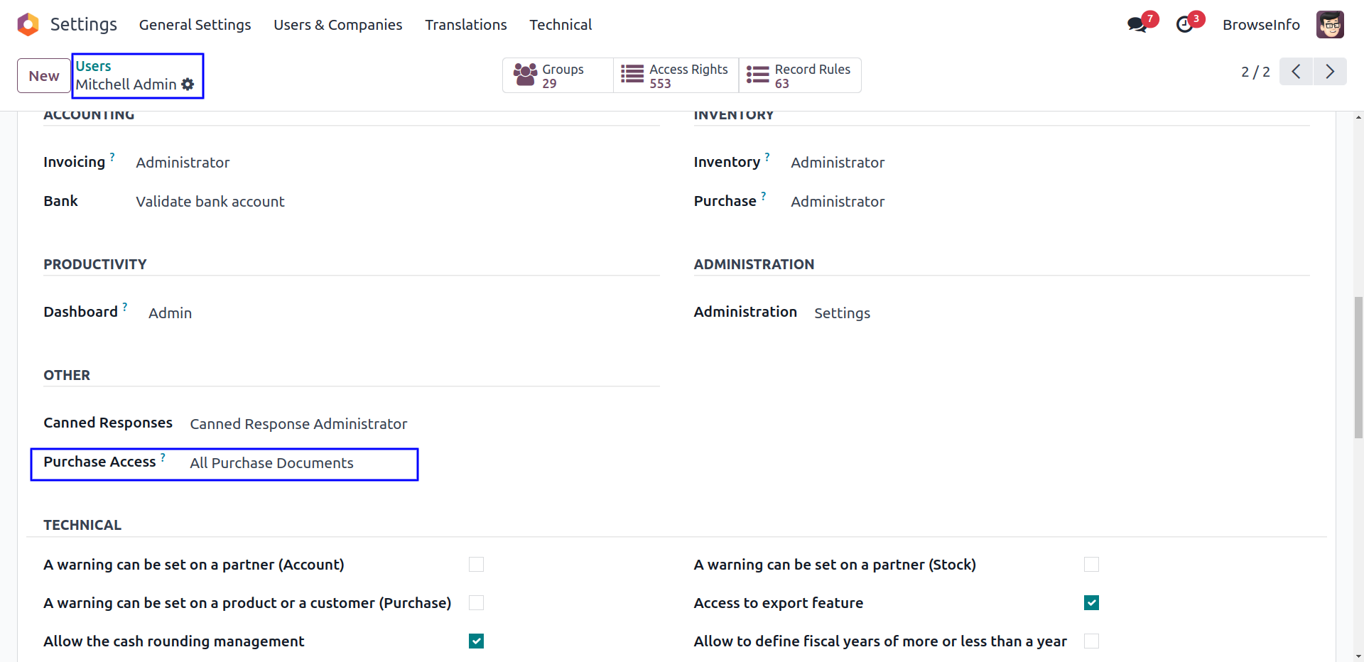This screenshot has width=1364, height=662.
Task: Go to previous record arrow
Action: pyautogui.click(x=1296, y=72)
